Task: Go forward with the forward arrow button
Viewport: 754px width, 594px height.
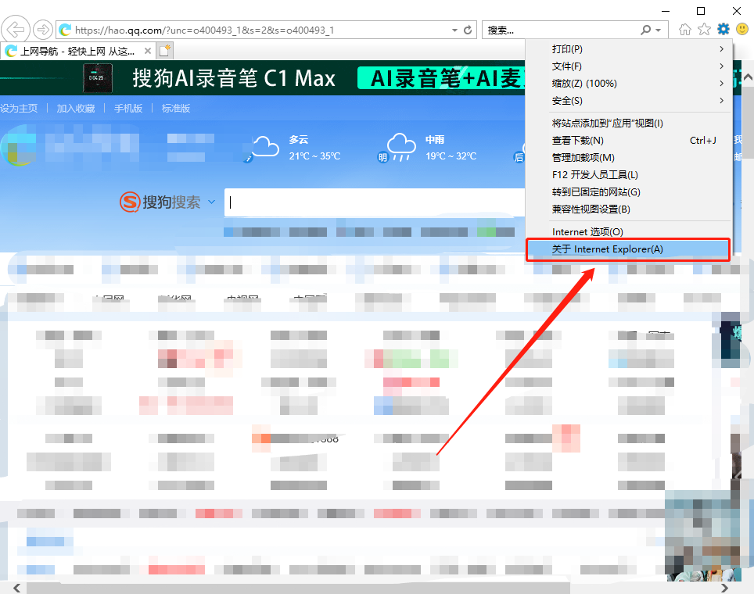Action: [43, 30]
